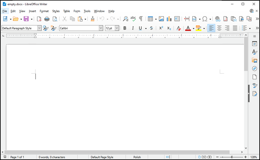The image size is (260, 160).
Task: Expand New document dropdown arrow
Action: (10, 19)
